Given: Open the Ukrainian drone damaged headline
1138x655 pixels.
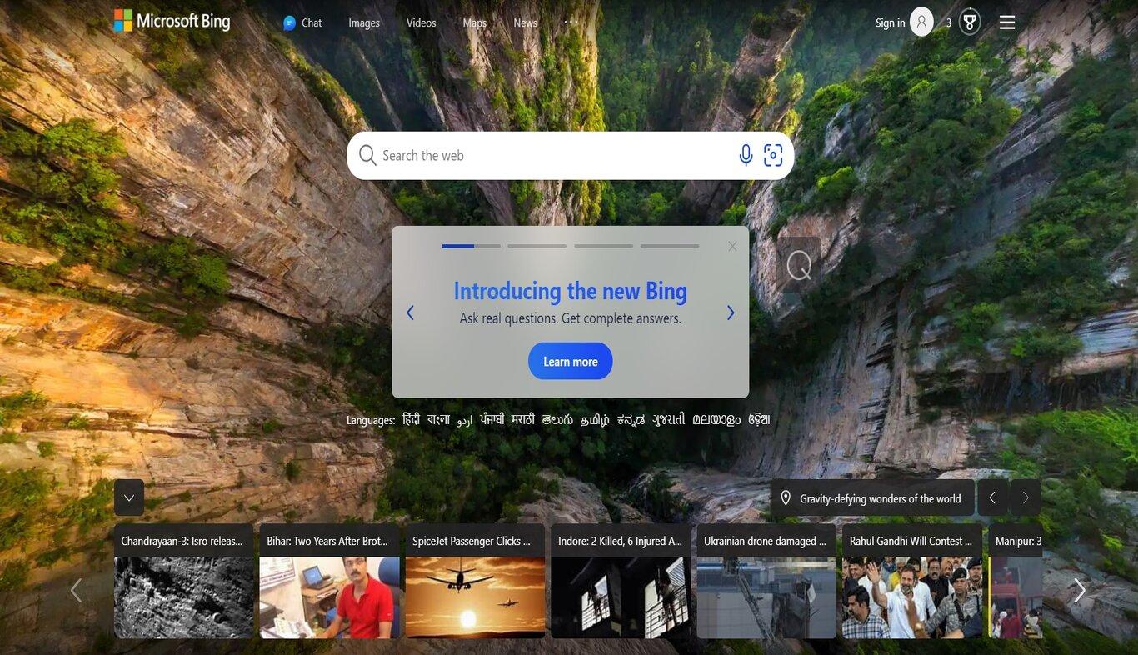Looking at the screenshot, I should point(766,541).
